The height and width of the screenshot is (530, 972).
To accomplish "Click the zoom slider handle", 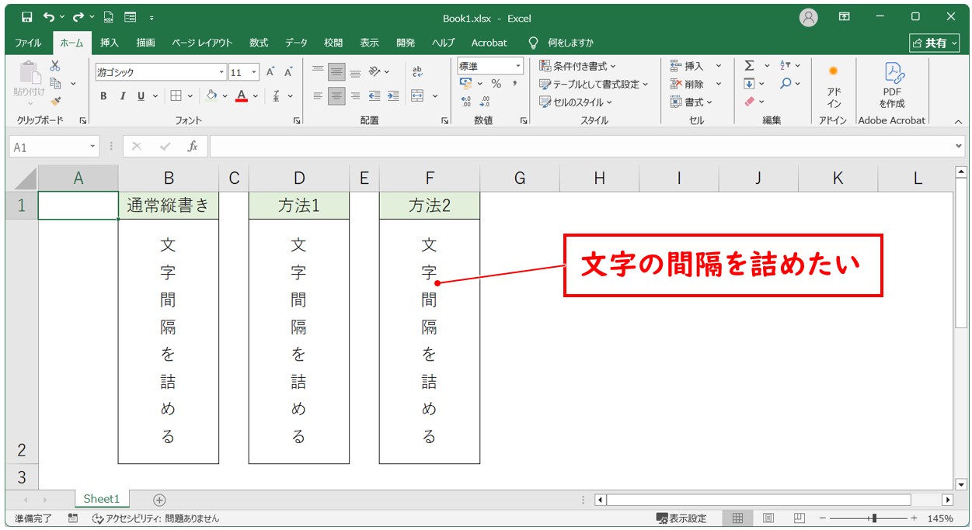I will (x=875, y=518).
